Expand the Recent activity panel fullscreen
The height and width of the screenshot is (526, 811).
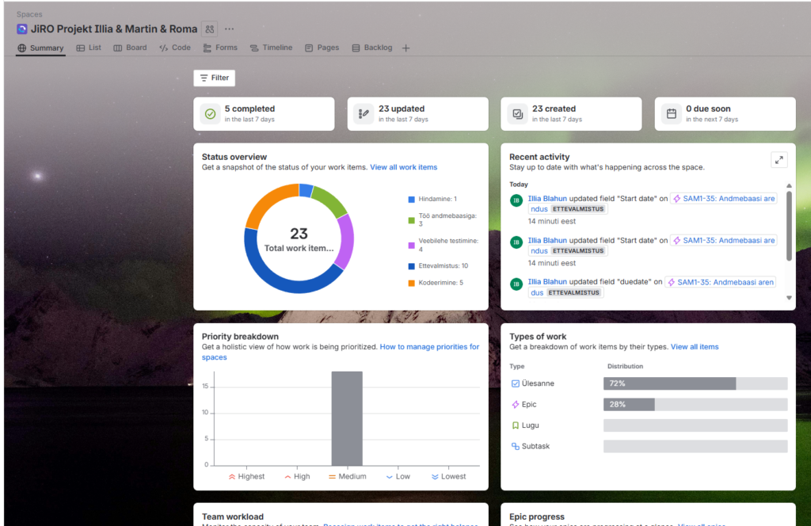[779, 160]
